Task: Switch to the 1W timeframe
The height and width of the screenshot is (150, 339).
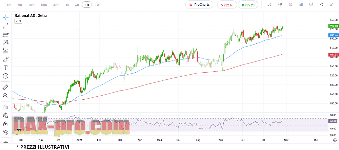Action: [98, 5]
